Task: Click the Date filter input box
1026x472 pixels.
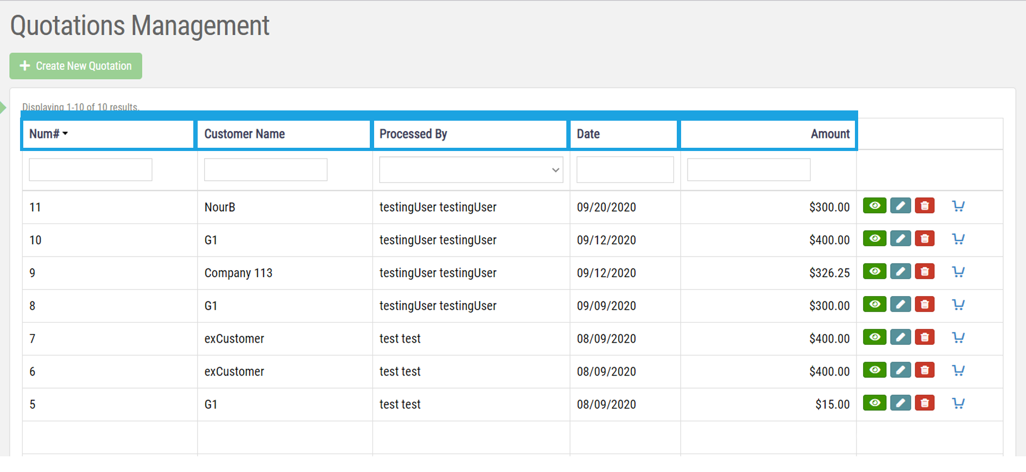Action: tap(625, 170)
